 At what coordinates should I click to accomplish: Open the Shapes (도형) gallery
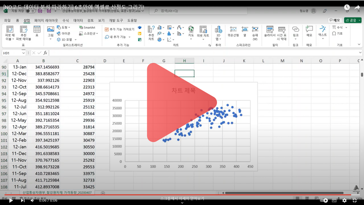[x=64, y=28]
